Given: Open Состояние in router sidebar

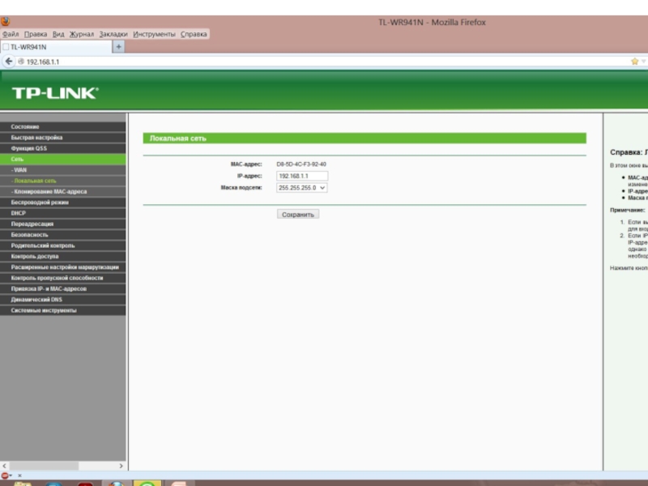Looking at the screenshot, I should tap(63, 126).
